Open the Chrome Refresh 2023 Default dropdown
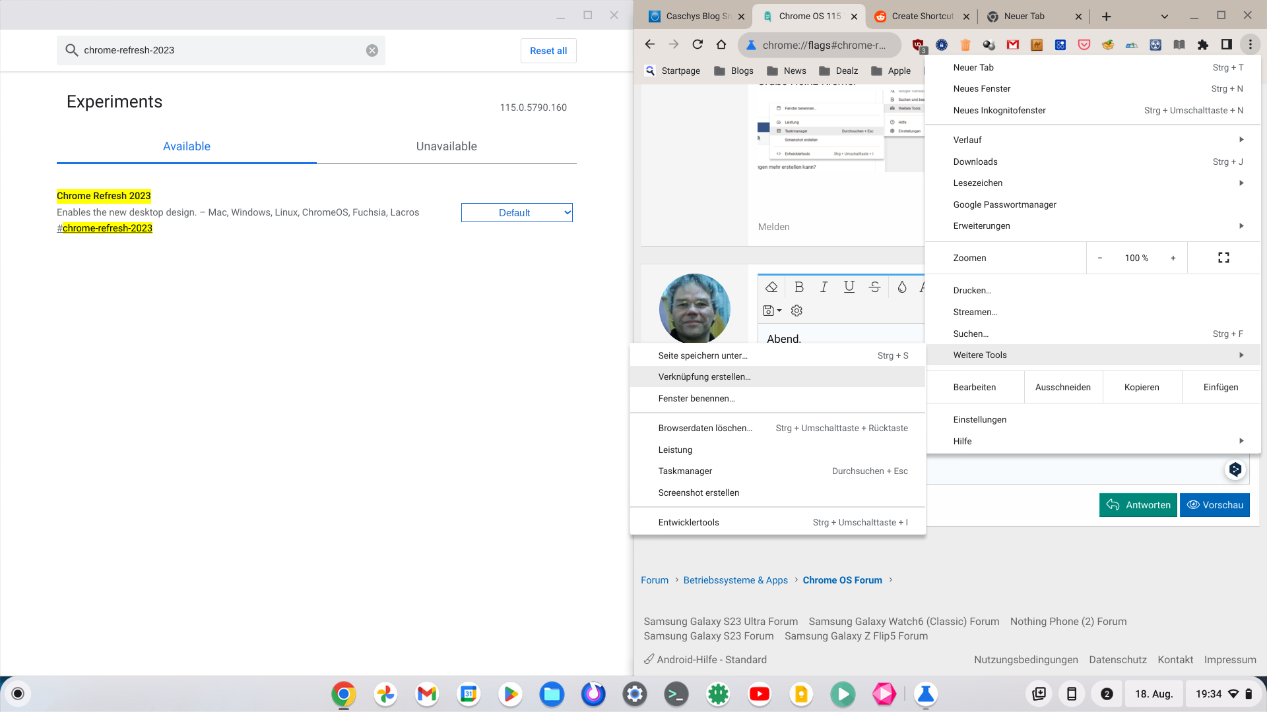 tap(517, 212)
